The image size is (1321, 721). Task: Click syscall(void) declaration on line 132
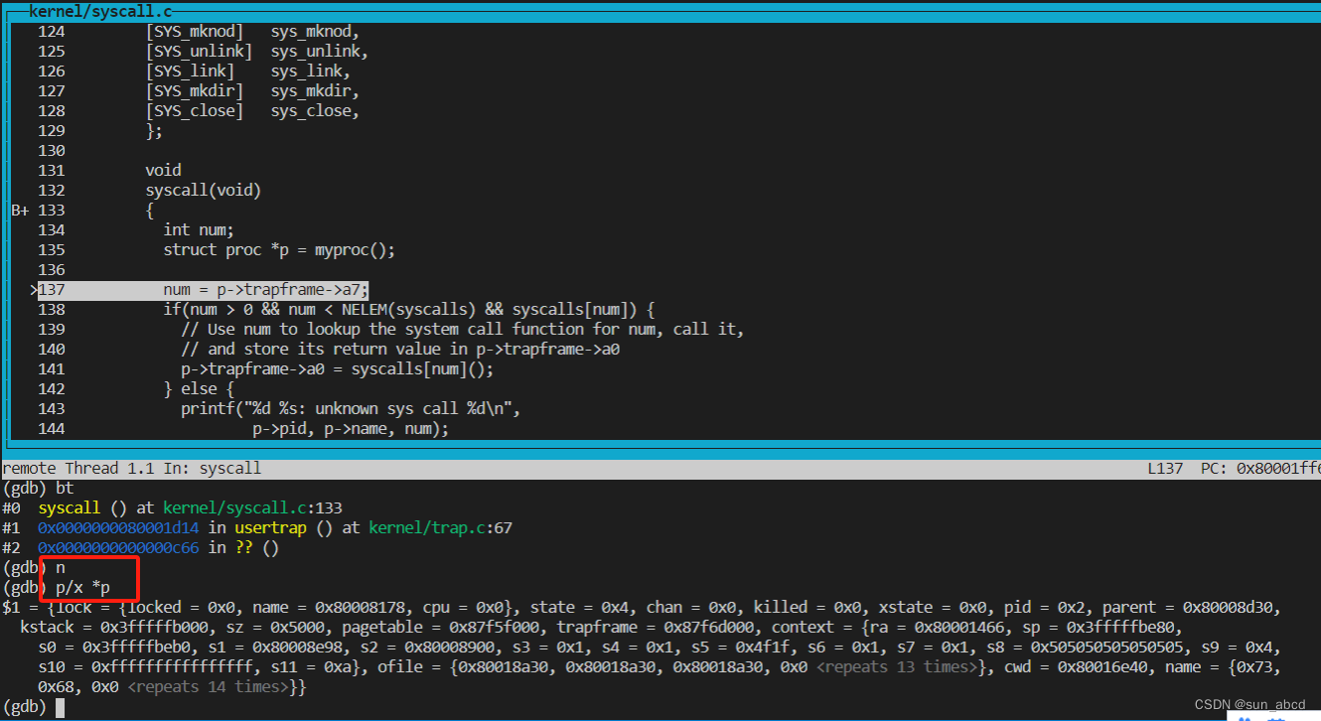pos(204,191)
